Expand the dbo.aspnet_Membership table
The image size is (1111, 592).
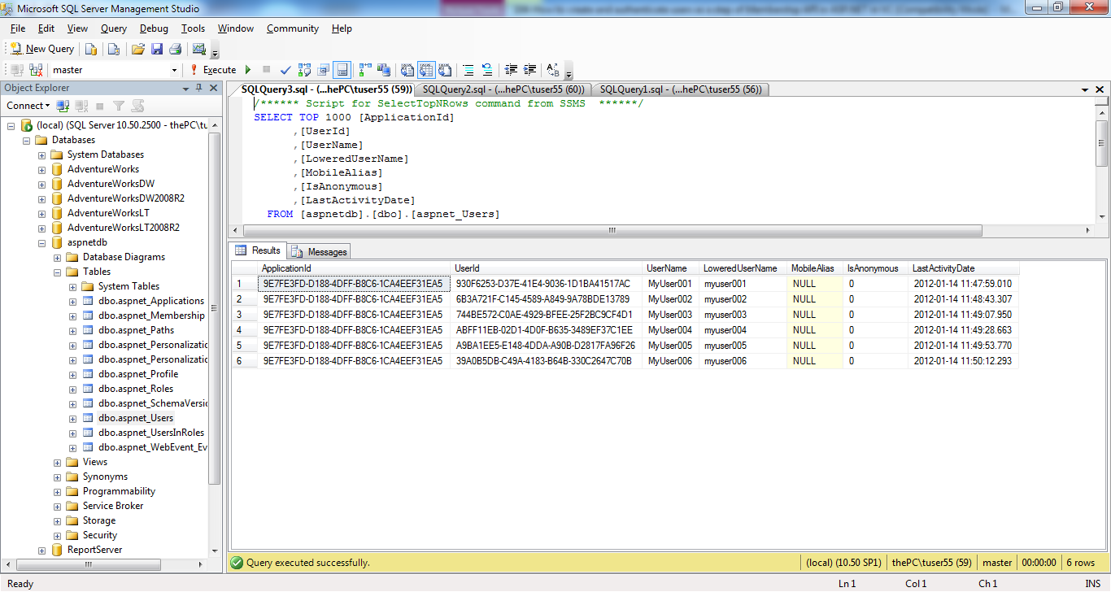pyautogui.click(x=72, y=316)
